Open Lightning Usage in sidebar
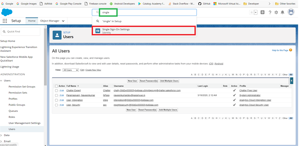Screen dimensions: 299x146 [10, 67]
